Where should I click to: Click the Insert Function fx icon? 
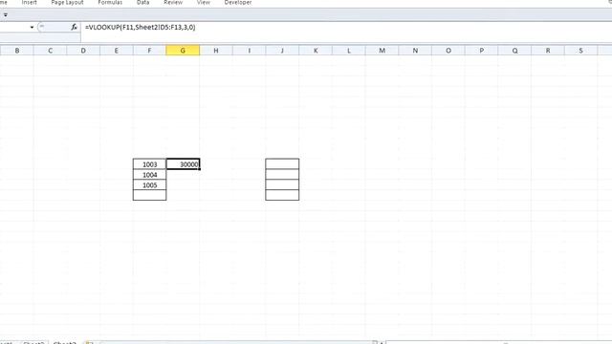pos(74,27)
